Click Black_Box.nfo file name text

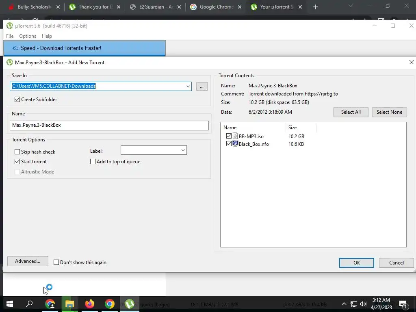pos(253,144)
